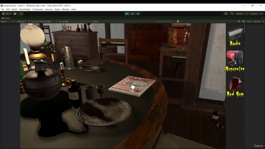
Task: Click the Unity logo icon in title bar
Action: (2, 5)
